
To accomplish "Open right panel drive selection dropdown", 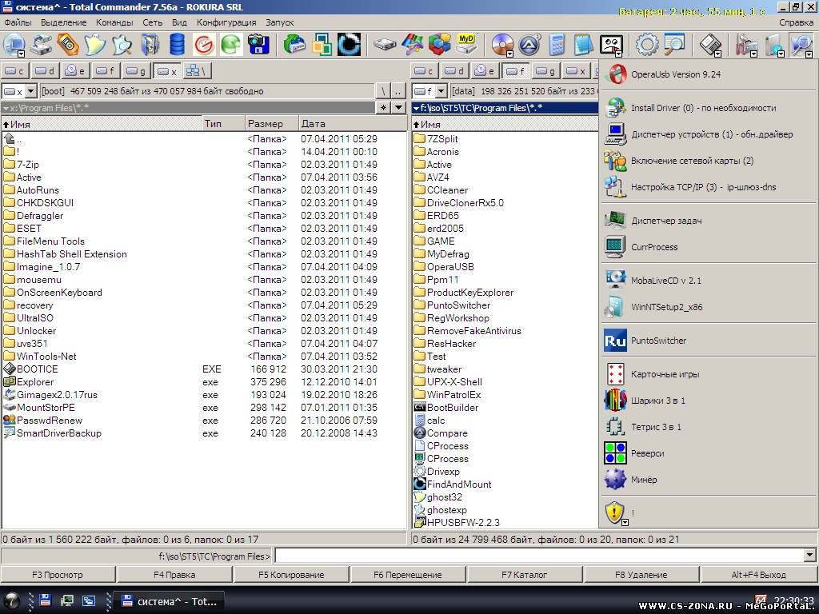I will tap(441, 91).
